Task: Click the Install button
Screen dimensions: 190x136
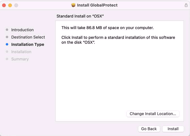Action: (x=173, y=129)
